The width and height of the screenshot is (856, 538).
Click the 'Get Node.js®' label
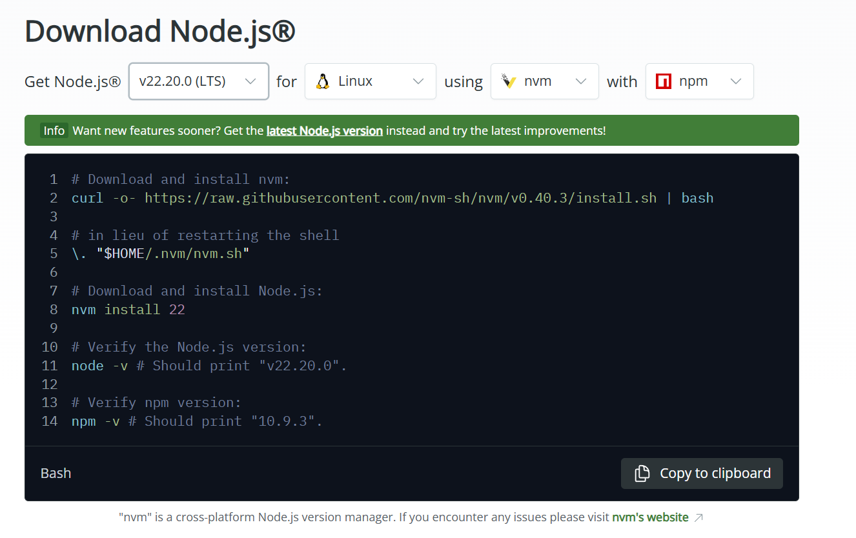click(x=72, y=82)
